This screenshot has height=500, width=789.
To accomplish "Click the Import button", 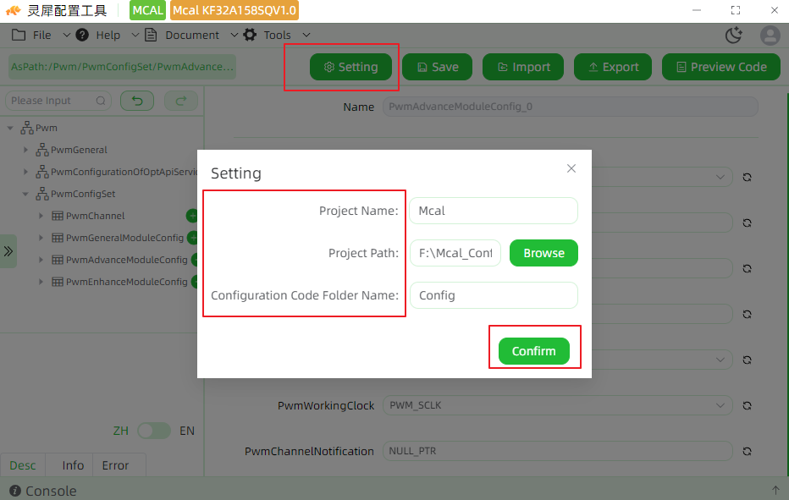I will pos(523,67).
